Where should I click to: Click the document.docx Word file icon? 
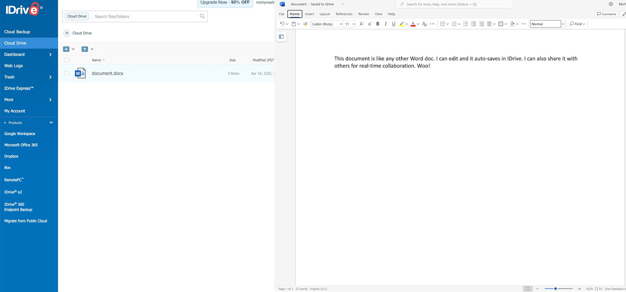80,73
